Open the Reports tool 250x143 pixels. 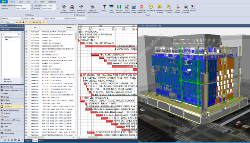click(x=193, y=8)
